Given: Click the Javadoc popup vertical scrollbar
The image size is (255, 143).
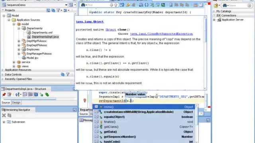Looking at the screenshot, I should [x=205, y=53].
